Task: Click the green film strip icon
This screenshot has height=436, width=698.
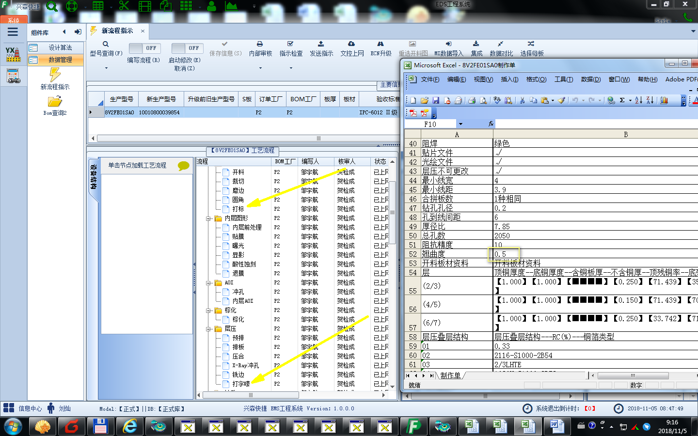Action: (145, 6)
